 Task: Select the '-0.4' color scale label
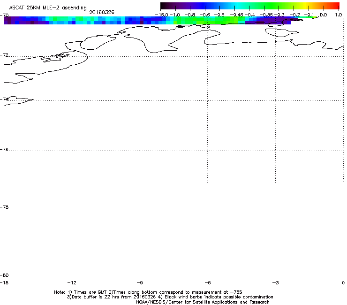(250, 15)
